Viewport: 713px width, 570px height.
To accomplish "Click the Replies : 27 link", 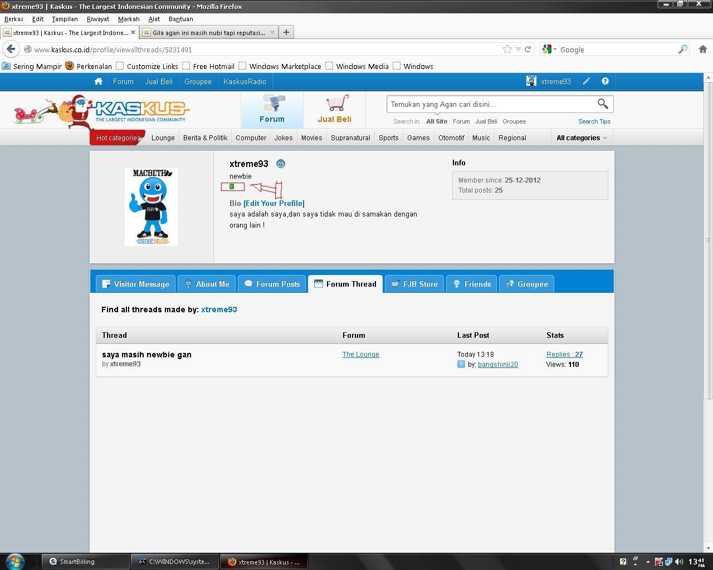I will tap(564, 355).
